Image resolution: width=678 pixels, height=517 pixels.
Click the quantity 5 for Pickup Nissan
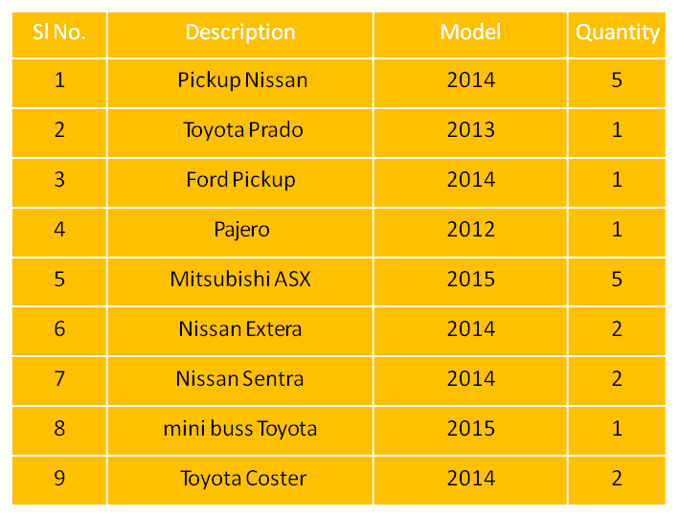[x=617, y=83]
